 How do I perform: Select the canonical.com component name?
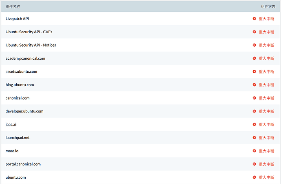(18, 98)
